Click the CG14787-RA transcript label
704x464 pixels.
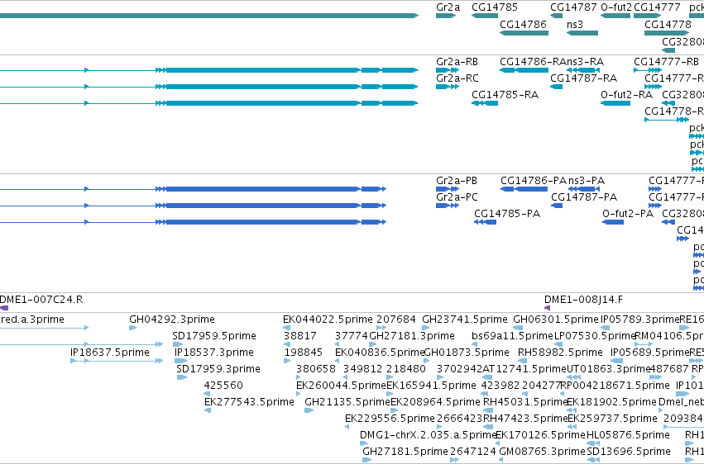pos(584,78)
